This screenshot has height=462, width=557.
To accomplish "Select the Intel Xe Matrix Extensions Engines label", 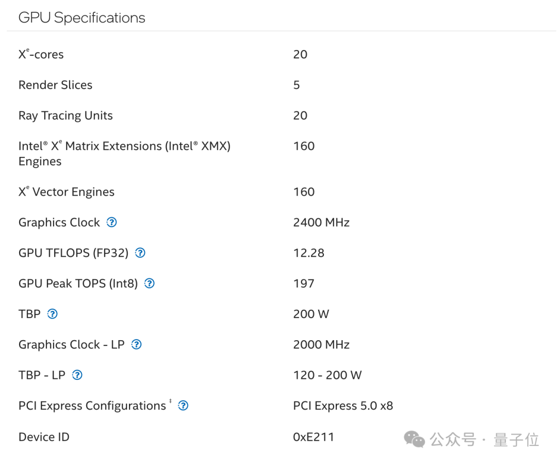I will [x=124, y=153].
